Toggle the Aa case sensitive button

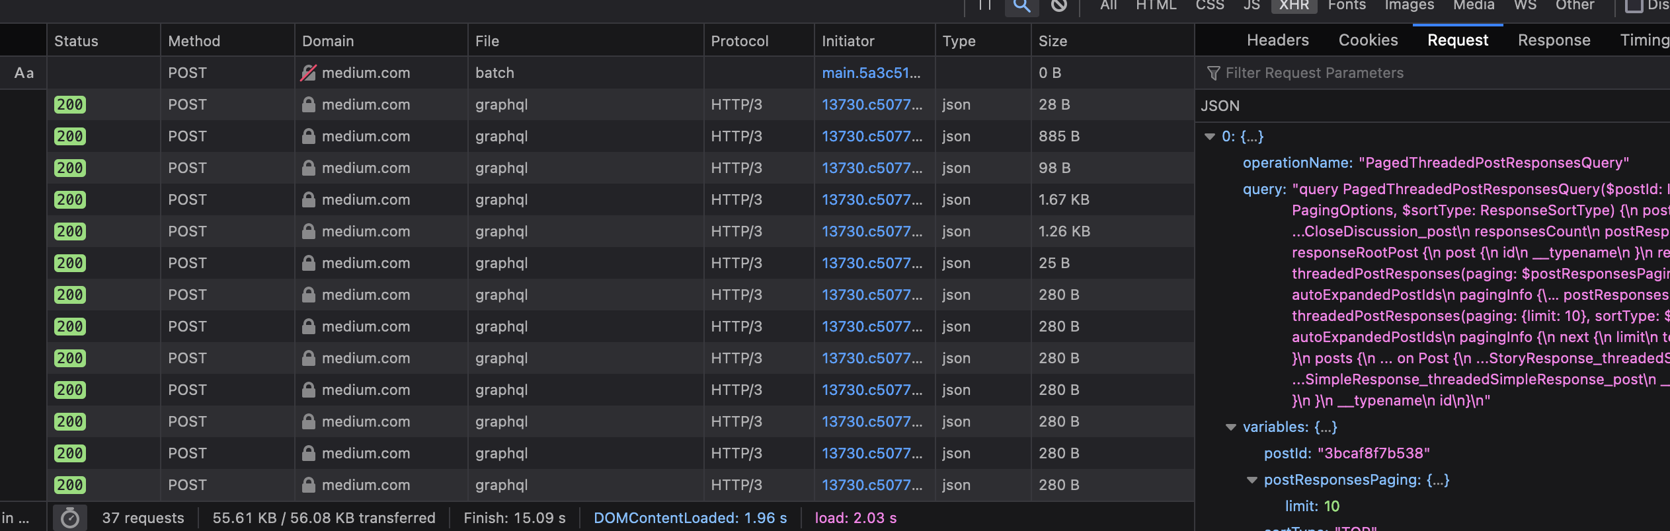tap(24, 73)
